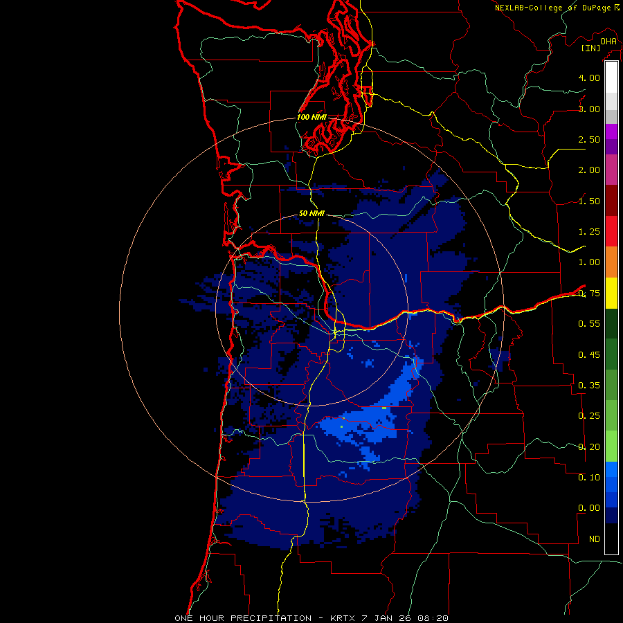This screenshot has height=623, width=623.
Task: Pick the bright red legend swatch
Action: [611, 231]
